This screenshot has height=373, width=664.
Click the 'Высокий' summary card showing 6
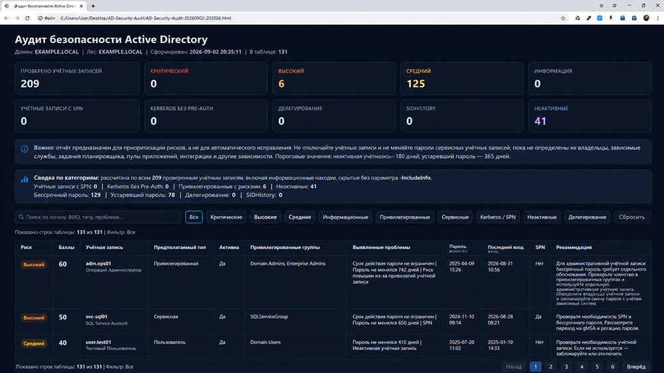click(x=334, y=79)
